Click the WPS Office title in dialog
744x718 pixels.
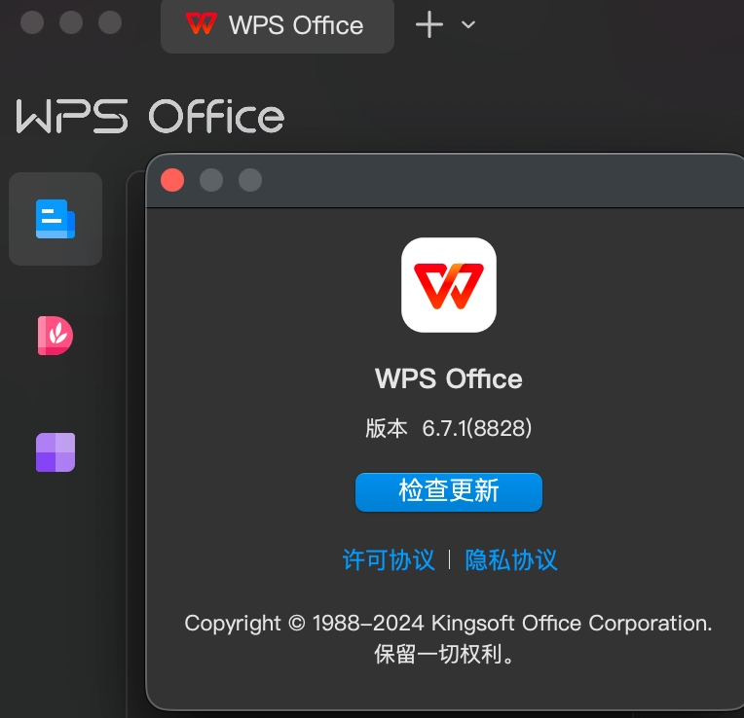448,378
